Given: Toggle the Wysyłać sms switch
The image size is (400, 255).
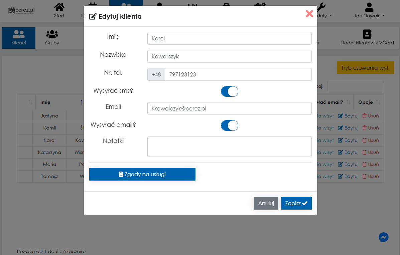Looking at the screenshot, I should [x=229, y=91].
